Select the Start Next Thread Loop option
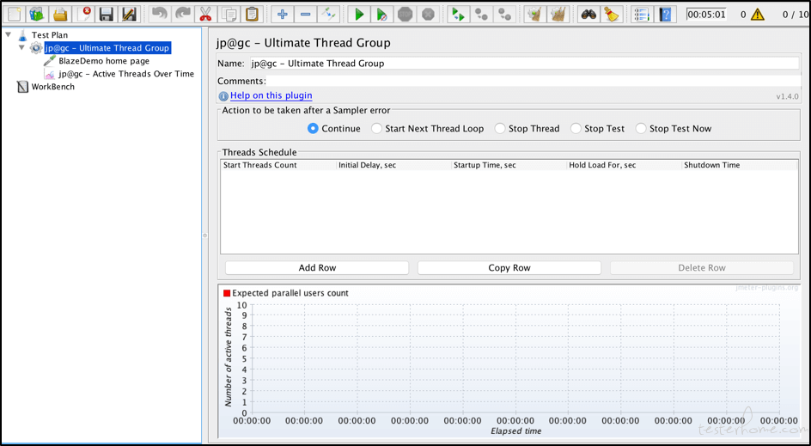Screen dimensions: 811x446 point(377,129)
